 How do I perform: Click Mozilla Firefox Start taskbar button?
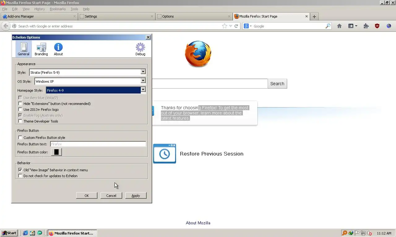pos(72,233)
